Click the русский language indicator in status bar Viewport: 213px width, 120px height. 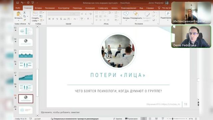(38, 119)
